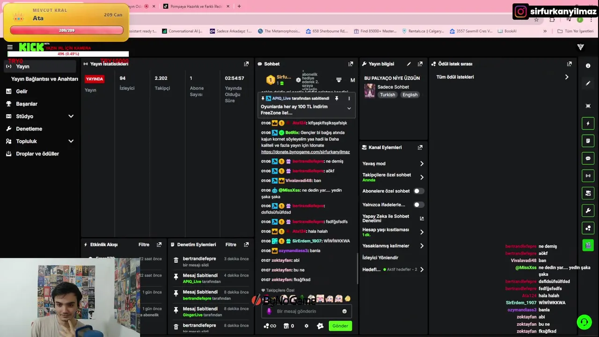Open Yayın Bağlantısı ve Anahtarı page
Image resolution: width=599 pixels, height=337 pixels.
(x=44, y=79)
